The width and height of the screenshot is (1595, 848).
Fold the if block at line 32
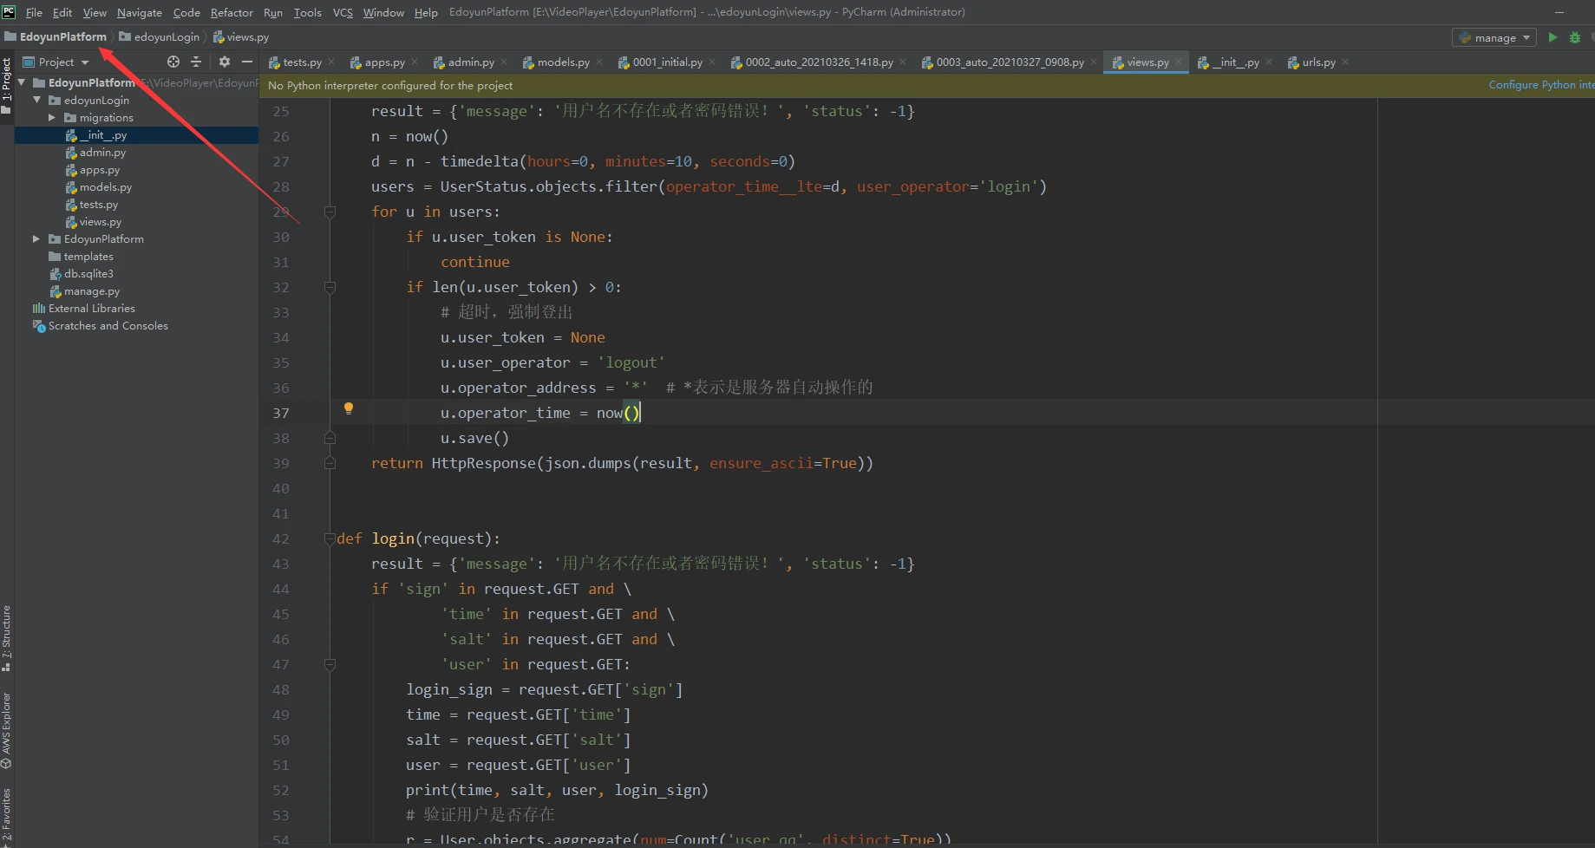[330, 287]
